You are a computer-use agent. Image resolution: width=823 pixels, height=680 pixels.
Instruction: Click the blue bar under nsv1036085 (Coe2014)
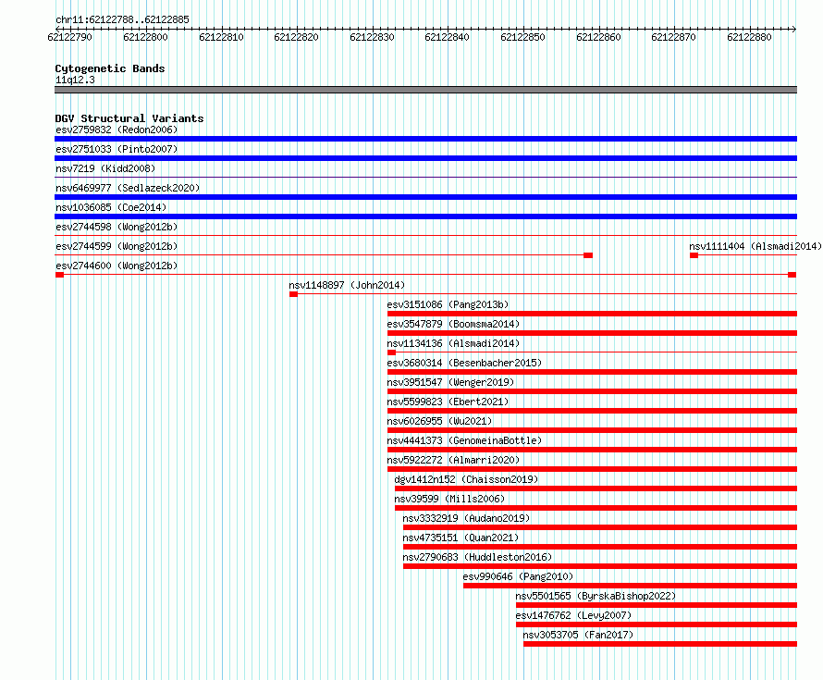tap(425, 216)
